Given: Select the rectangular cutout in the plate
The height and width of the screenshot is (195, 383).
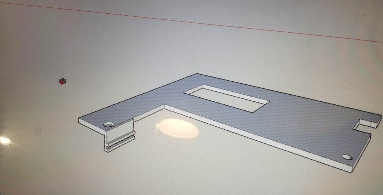Looking at the screenshot, I should coord(227,98).
